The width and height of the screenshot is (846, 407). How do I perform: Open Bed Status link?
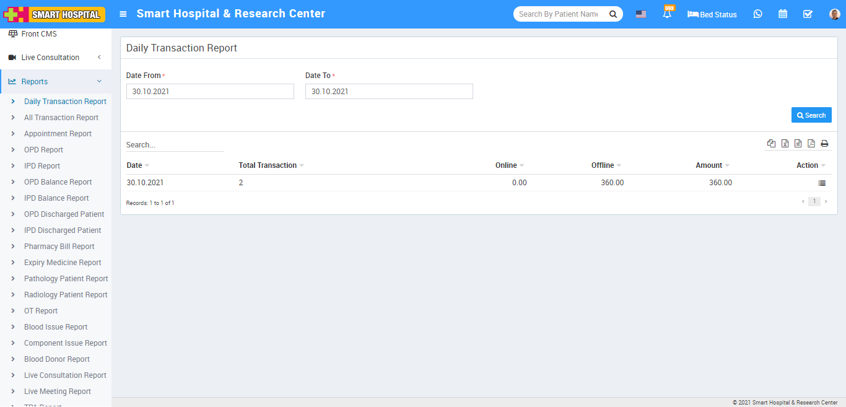[712, 14]
